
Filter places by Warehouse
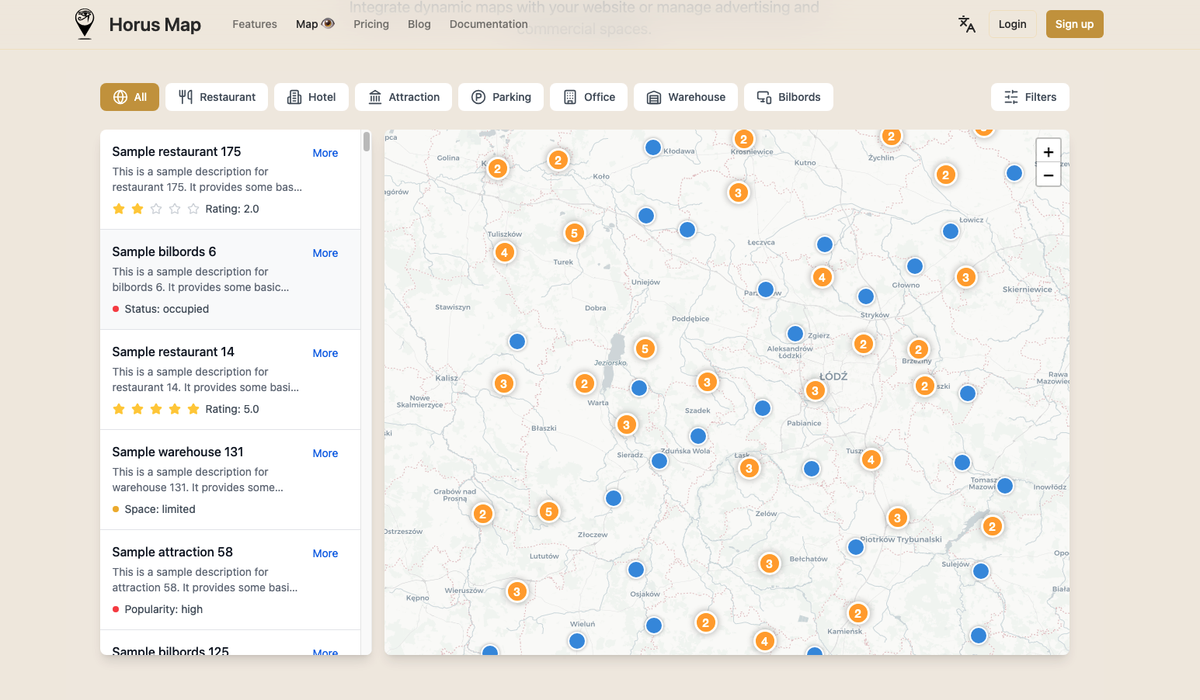point(686,97)
